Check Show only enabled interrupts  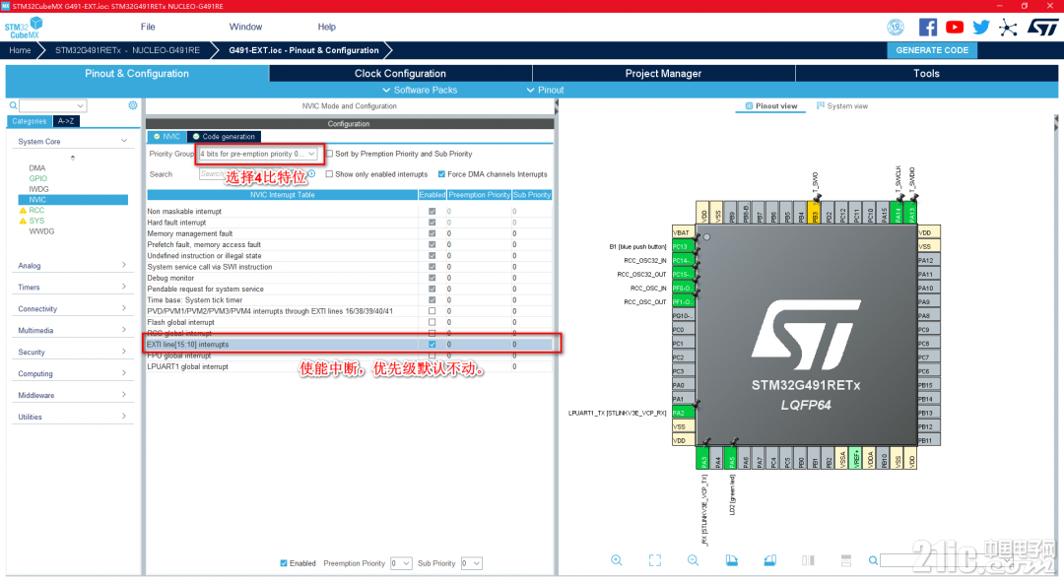pos(329,174)
